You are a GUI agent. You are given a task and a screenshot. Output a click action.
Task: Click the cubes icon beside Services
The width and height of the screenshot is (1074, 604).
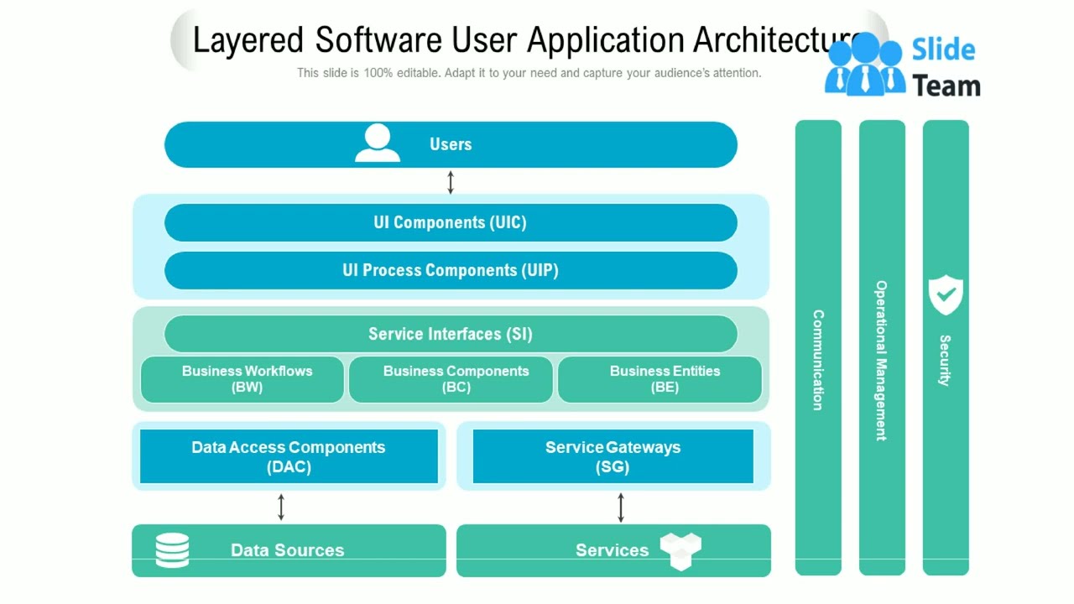click(x=680, y=551)
